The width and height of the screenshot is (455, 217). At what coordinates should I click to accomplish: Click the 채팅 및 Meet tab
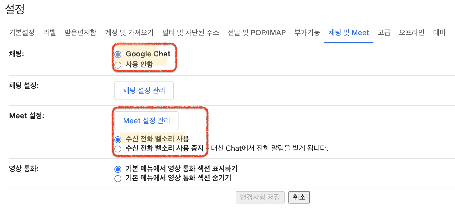(349, 33)
